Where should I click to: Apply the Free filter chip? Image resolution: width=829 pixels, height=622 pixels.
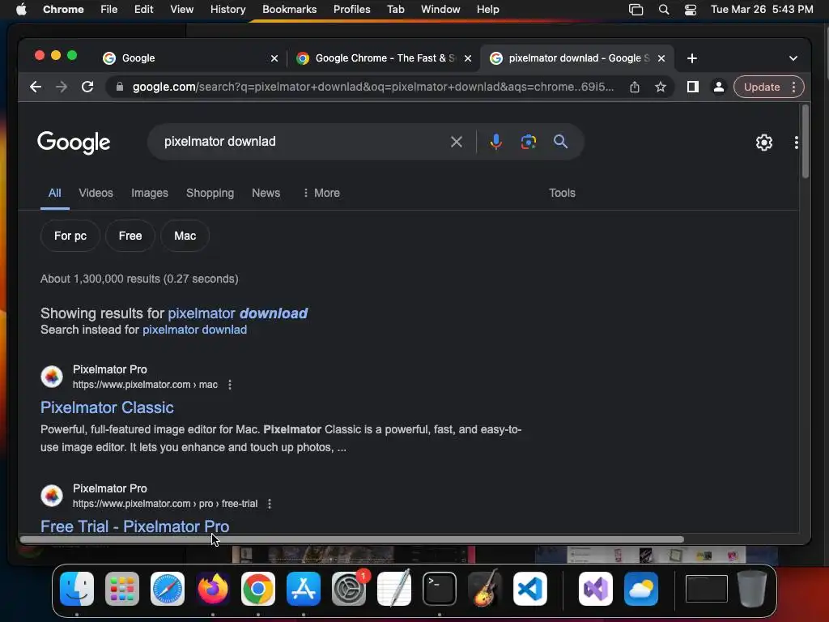(130, 236)
